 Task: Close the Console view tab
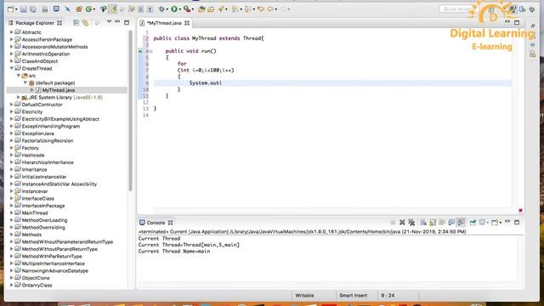pyautogui.click(x=170, y=223)
